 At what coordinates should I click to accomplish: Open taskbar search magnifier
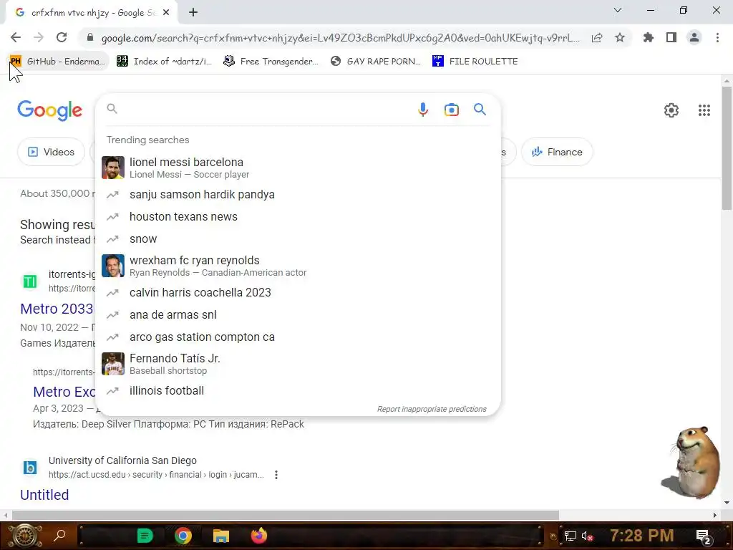coord(59,536)
